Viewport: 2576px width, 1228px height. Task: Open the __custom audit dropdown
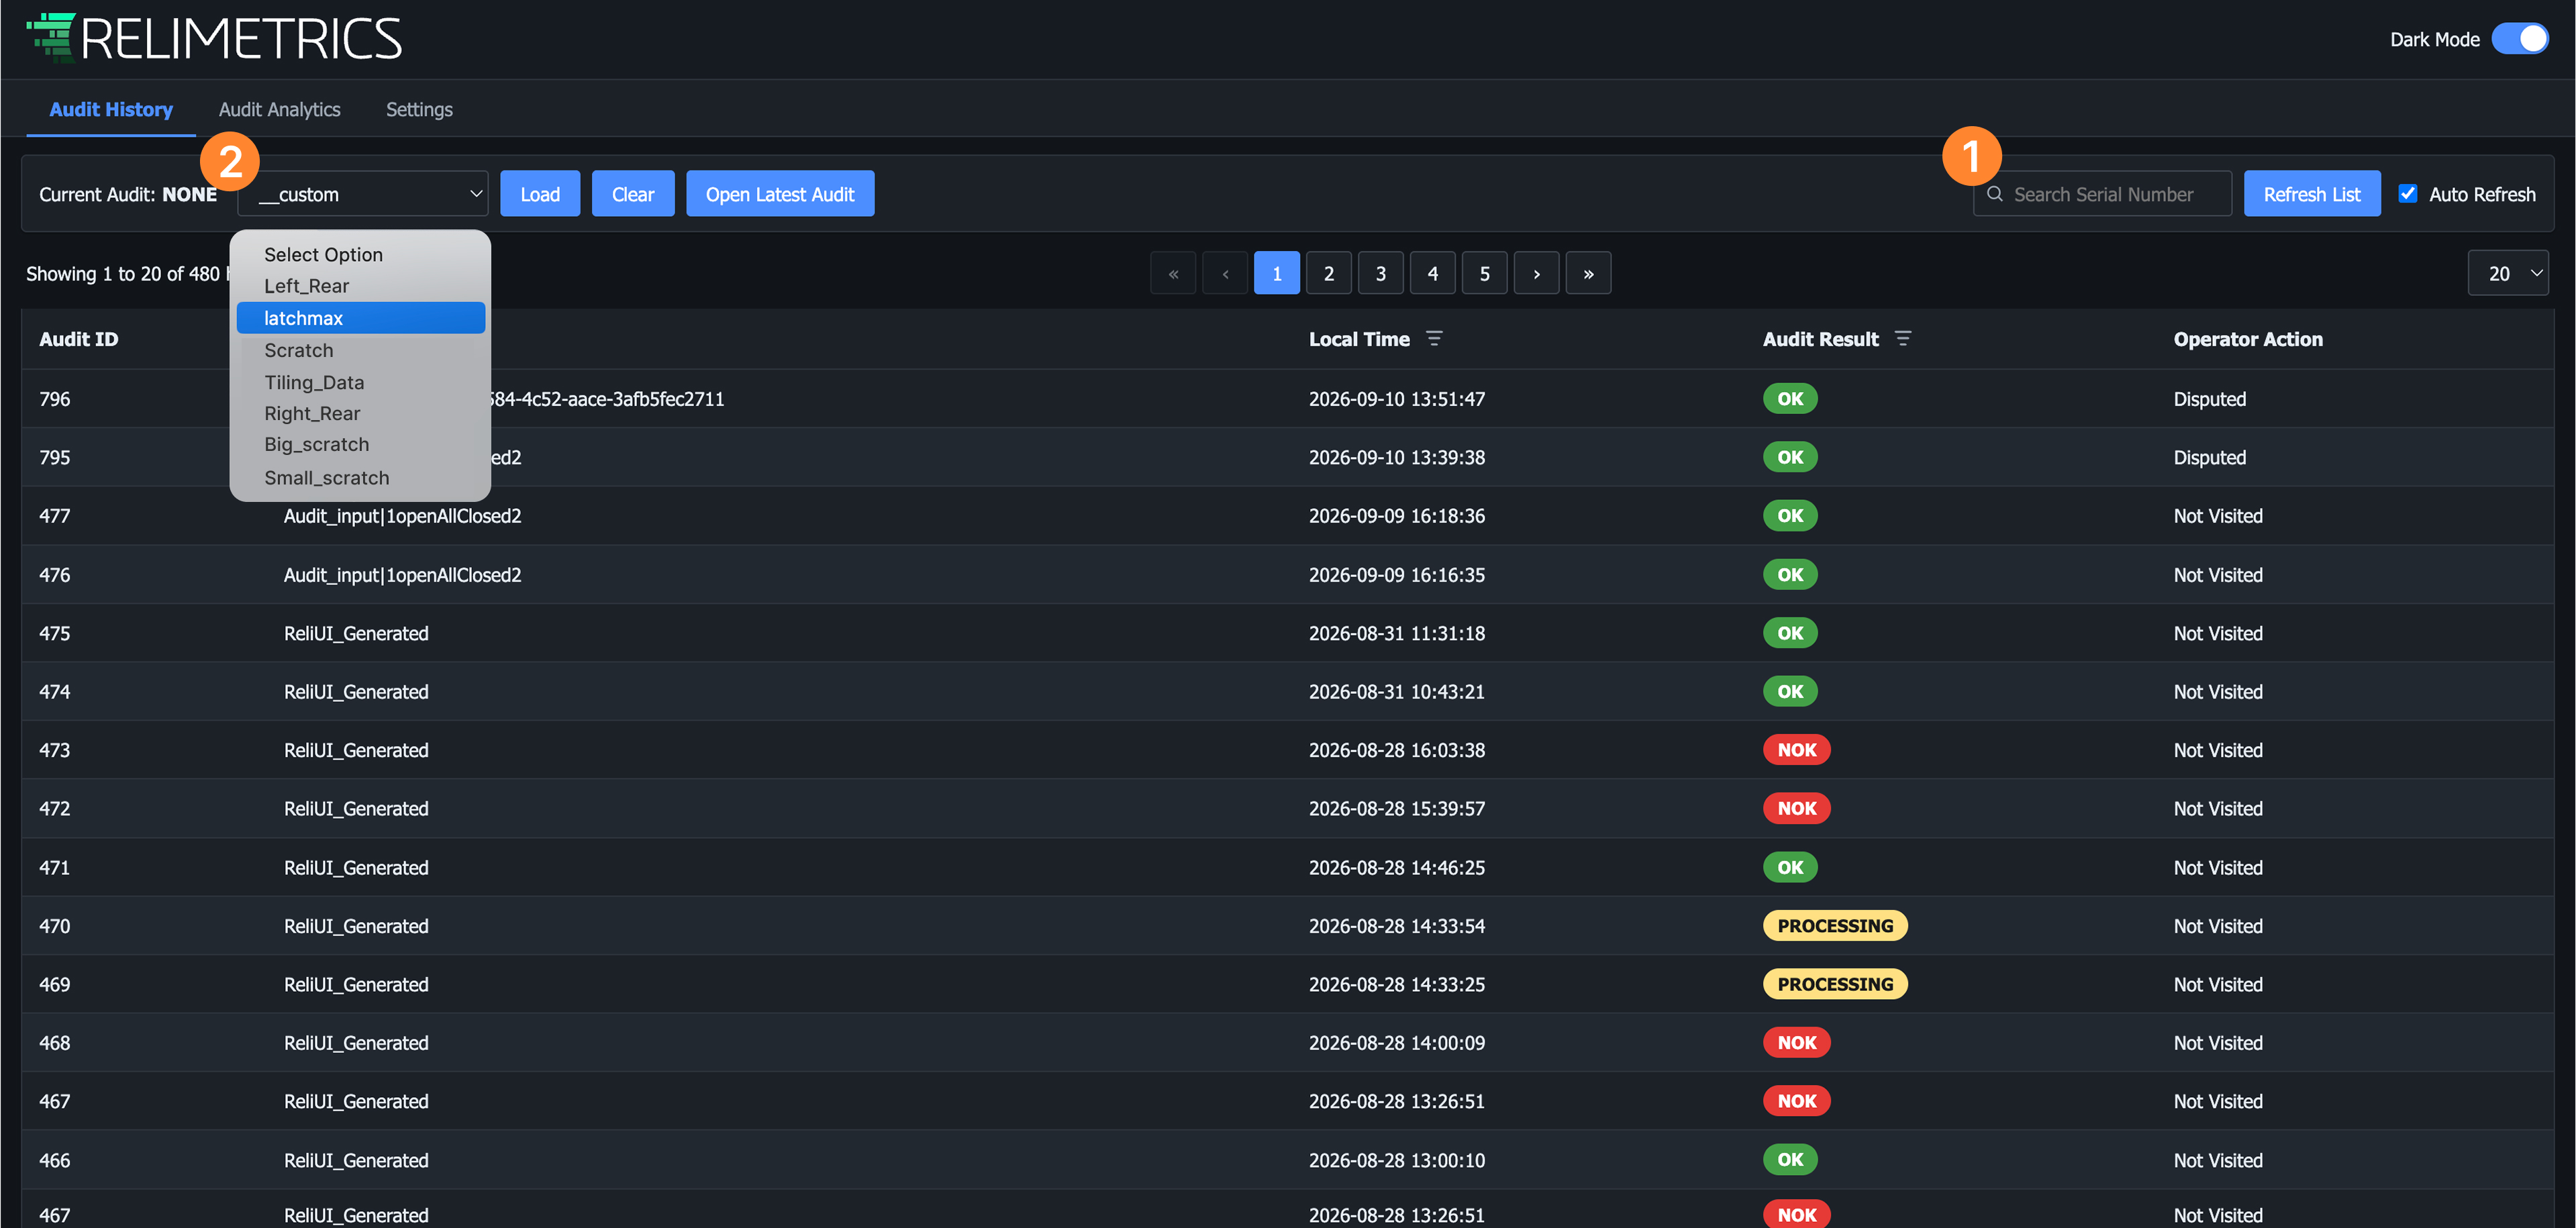coord(362,194)
